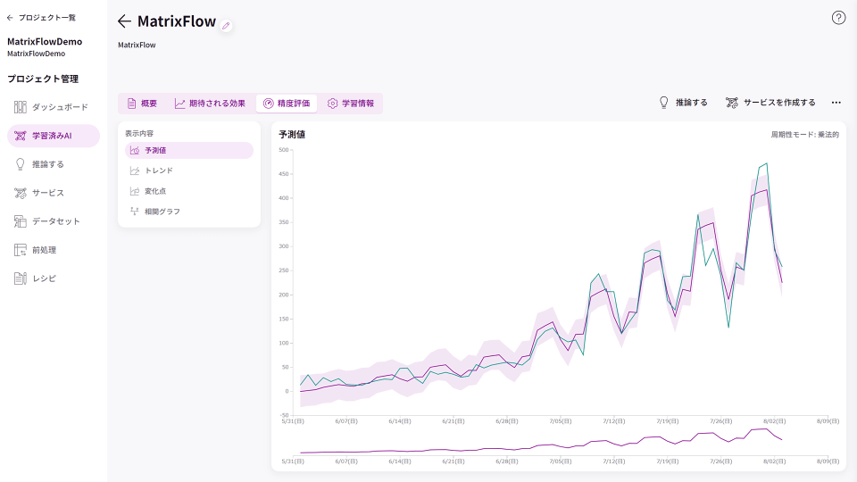Click the pencil edit icon next to MatrixFlow
This screenshot has height=482, width=857.
click(226, 26)
